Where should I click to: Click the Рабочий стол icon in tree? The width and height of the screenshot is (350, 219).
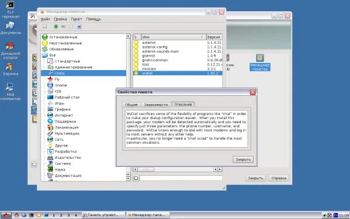tap(50, 97)
